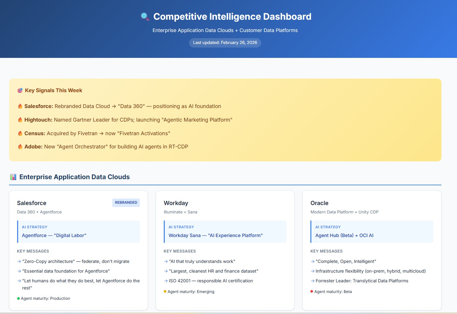Click the REBRANDED badge on the Salesforce card
This screenshot has width=457, height=314.
click(x=126, y=202)
